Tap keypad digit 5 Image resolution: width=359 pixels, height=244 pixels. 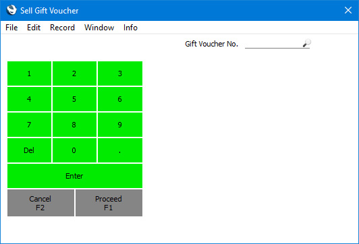point(74,99)
